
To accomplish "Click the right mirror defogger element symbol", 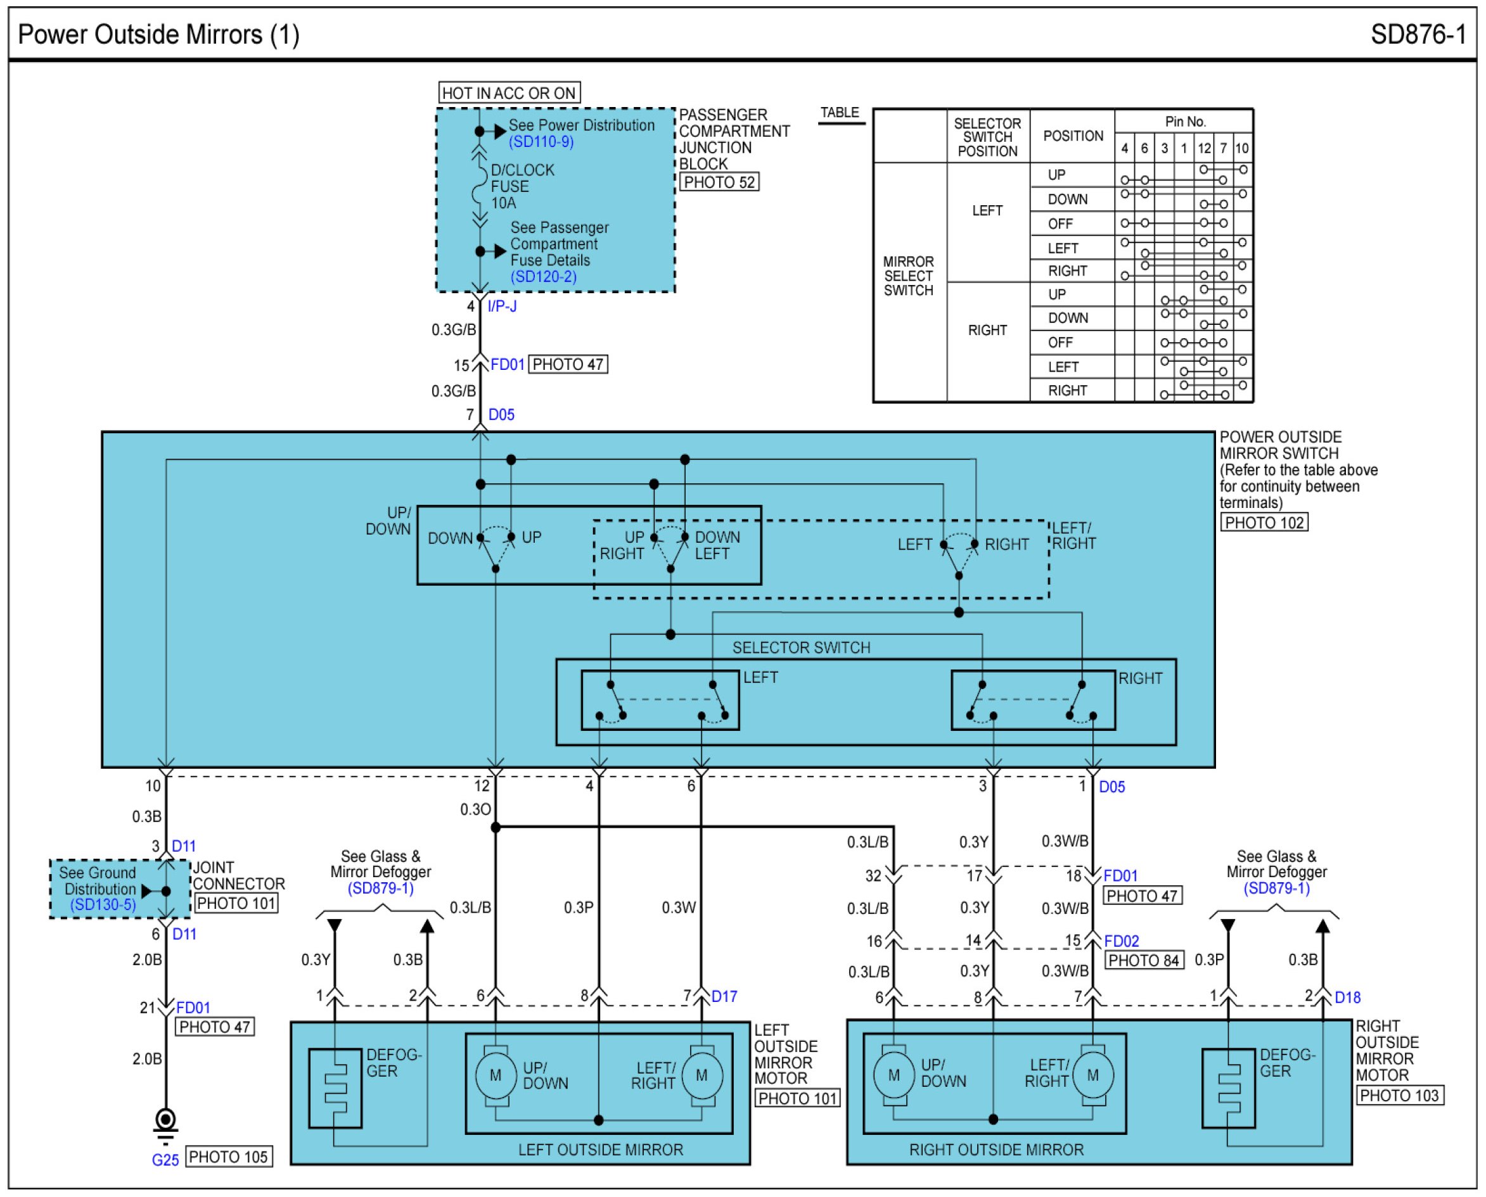I will 1228,1089.
